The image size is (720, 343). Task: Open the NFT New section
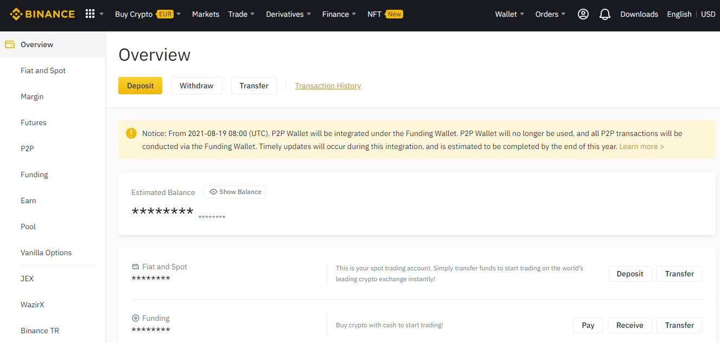385,14
